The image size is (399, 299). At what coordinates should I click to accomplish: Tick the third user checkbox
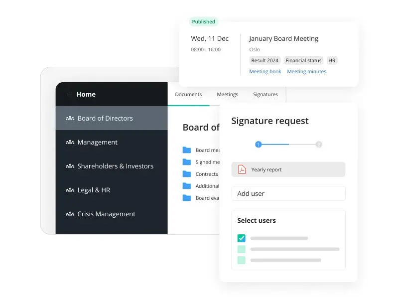(x=242, y=260)
